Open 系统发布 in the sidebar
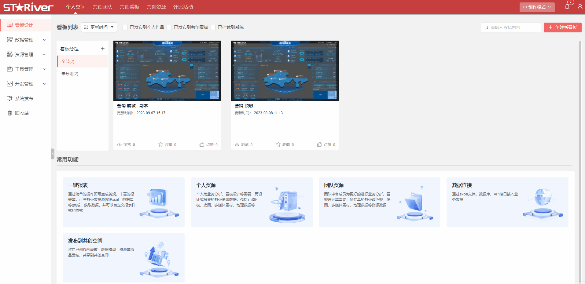 pos(24,99)
